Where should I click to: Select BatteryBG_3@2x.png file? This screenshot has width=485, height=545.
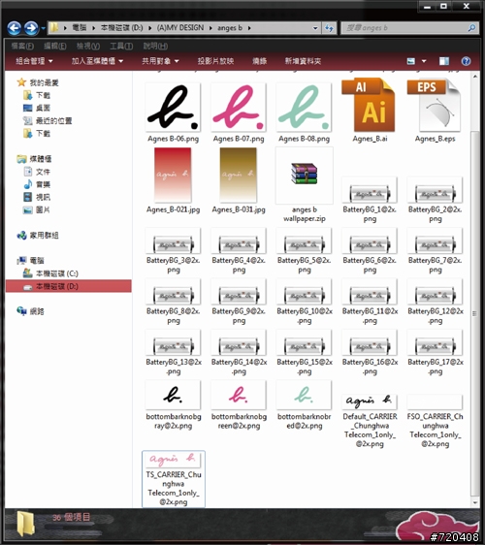tap(173, 250)
